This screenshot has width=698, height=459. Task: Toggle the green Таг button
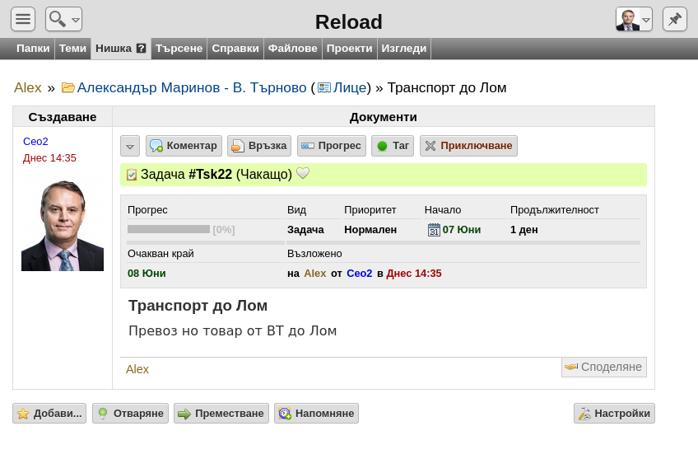click(393, 146)
